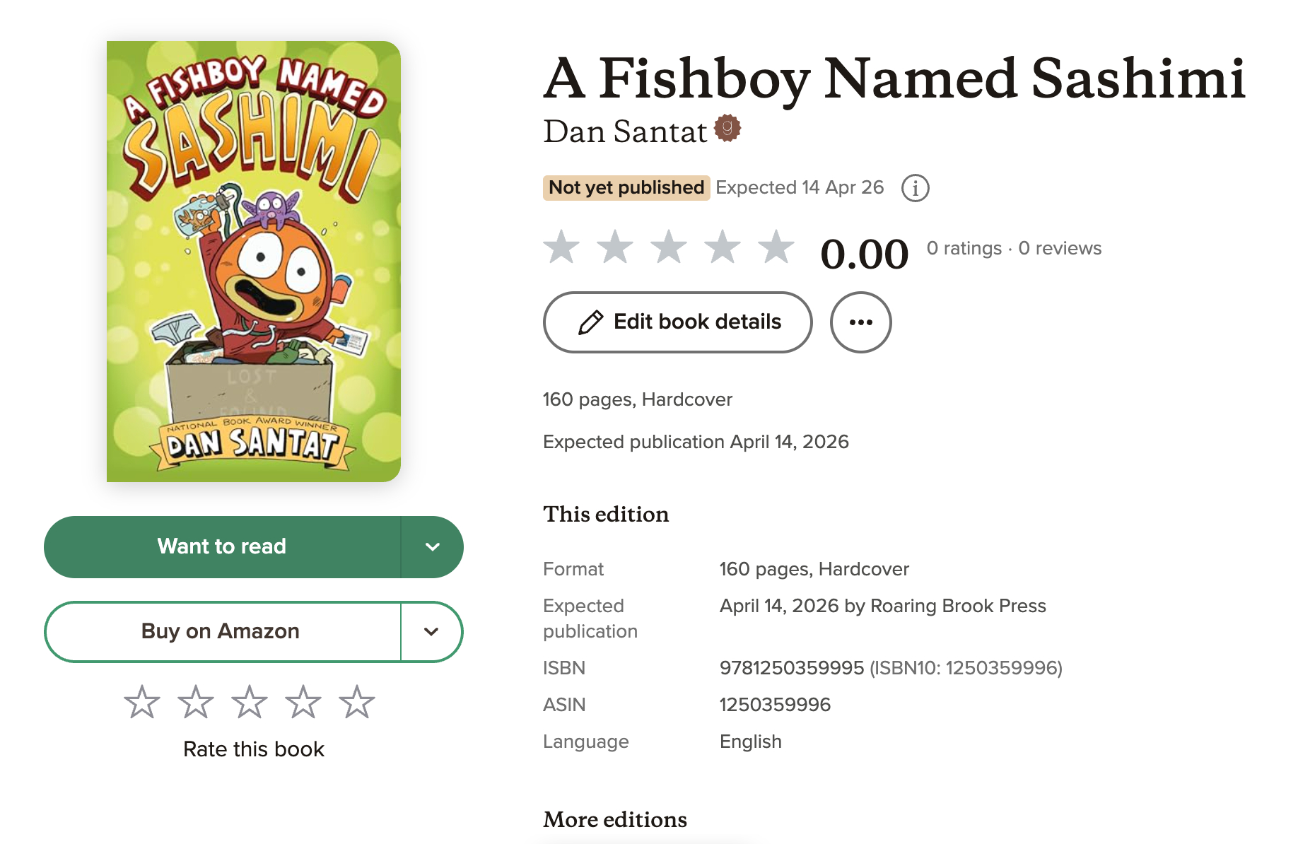Click the Want to read button
Screen dimensions: 1298x844
tap(222, 547)
